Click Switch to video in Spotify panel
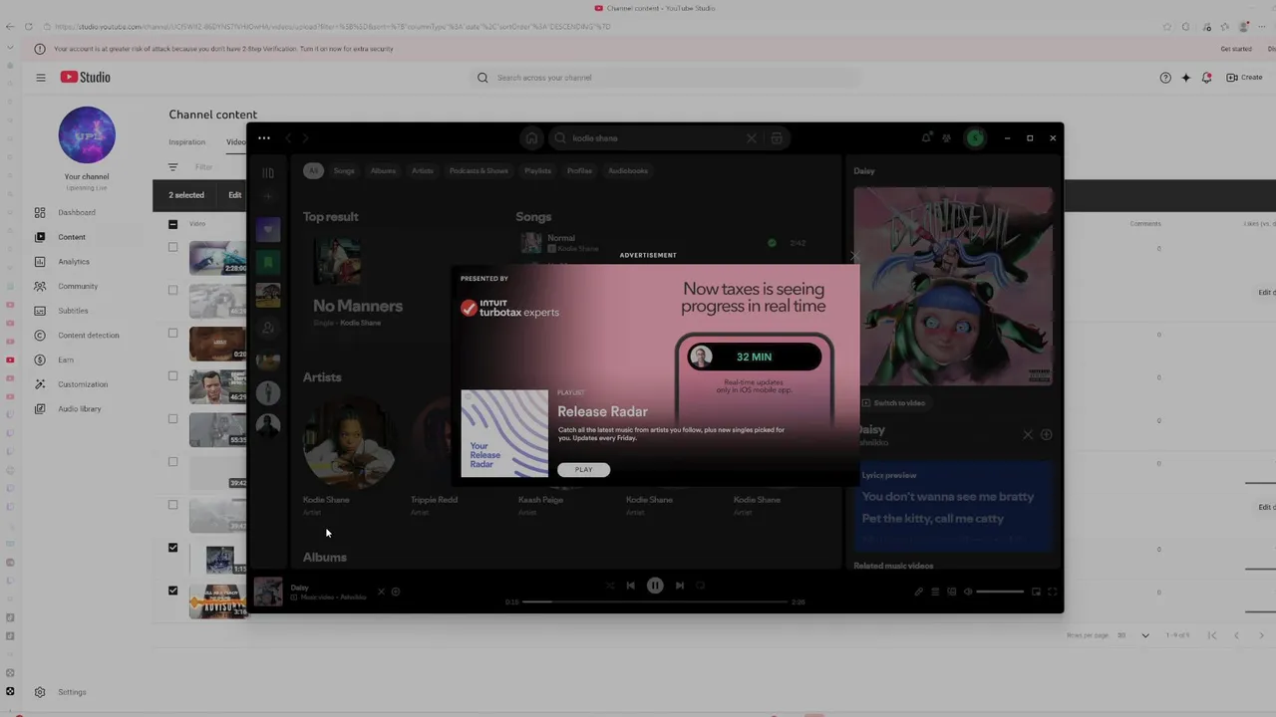1276x717 pixels. click(894, 403)
